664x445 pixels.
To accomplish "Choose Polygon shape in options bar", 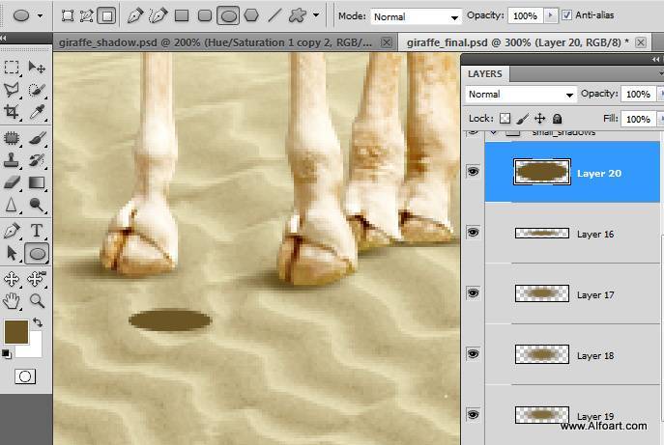I will pos(251,16).
